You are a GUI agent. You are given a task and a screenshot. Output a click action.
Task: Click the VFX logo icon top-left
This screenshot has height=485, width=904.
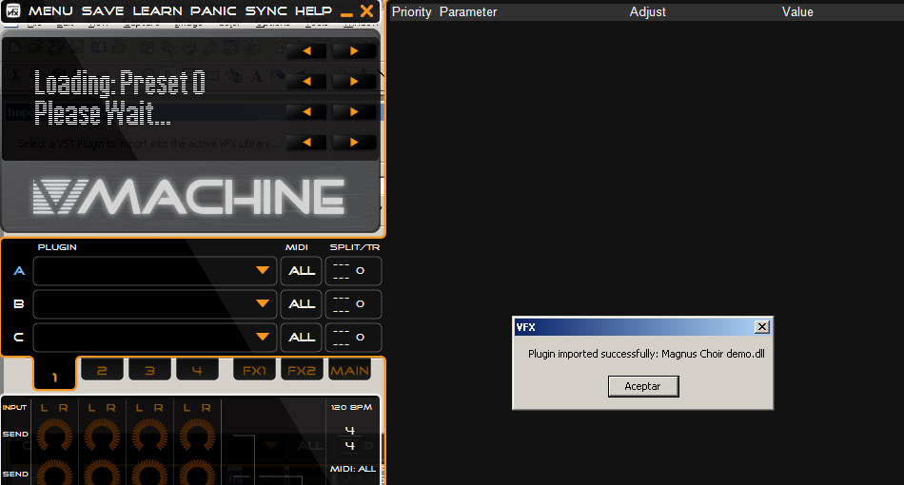[12, 11]
